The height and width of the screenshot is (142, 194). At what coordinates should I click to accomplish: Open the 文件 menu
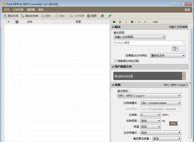6,10
